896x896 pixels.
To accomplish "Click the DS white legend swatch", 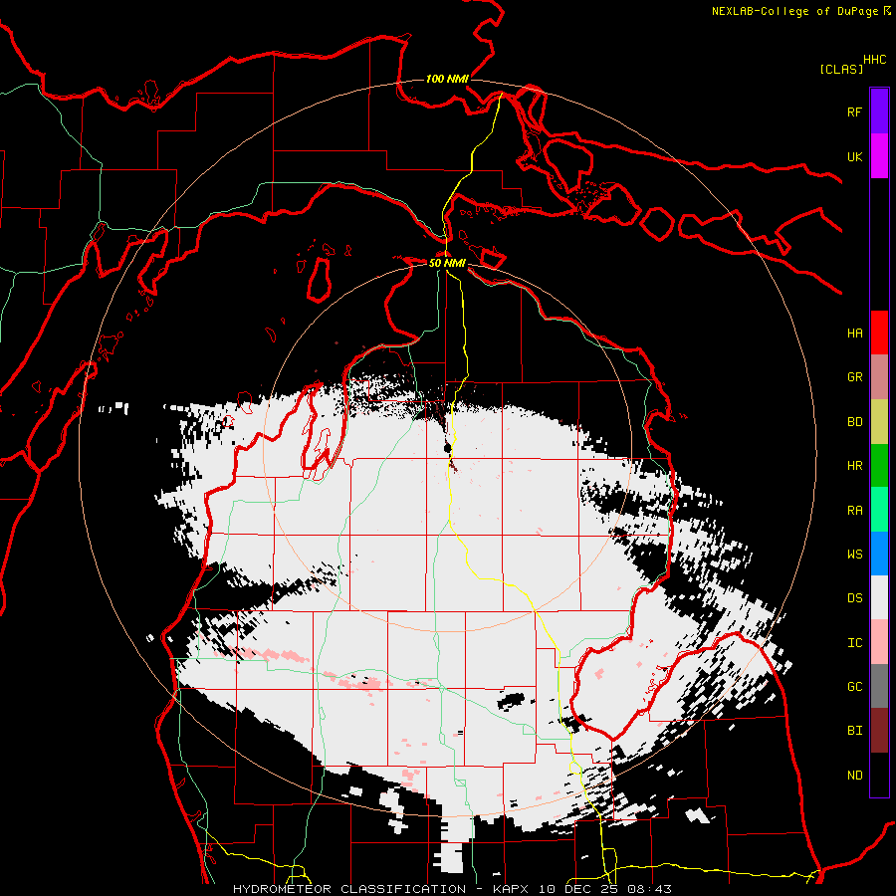I will click(879, 597).
